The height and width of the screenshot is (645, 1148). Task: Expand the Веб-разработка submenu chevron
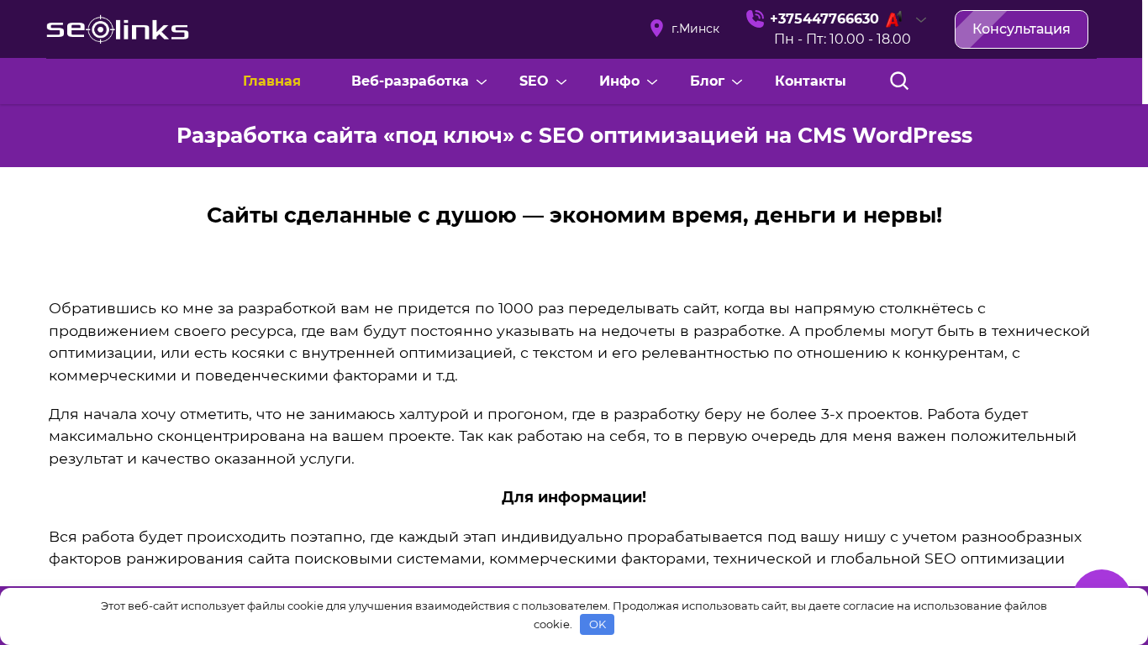click(x=482, y=81)
